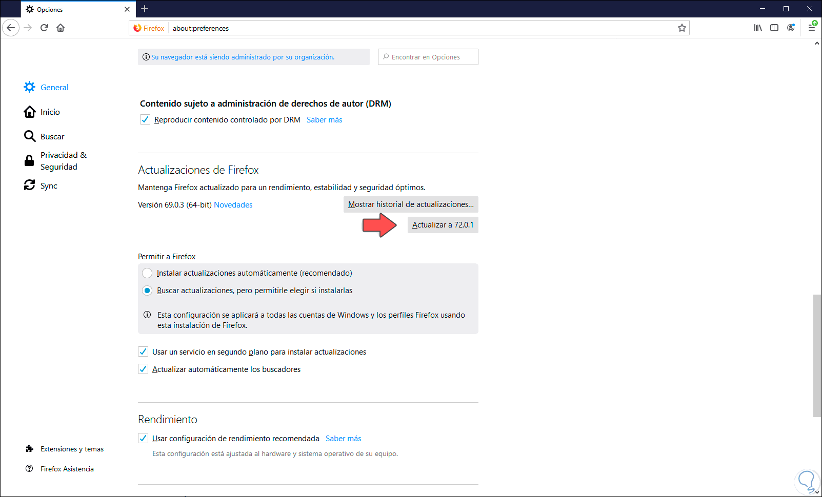Screen dimensions: 822x497
Task: Click the Firefox identity icon in address bar
Action: tap(149, 28)
